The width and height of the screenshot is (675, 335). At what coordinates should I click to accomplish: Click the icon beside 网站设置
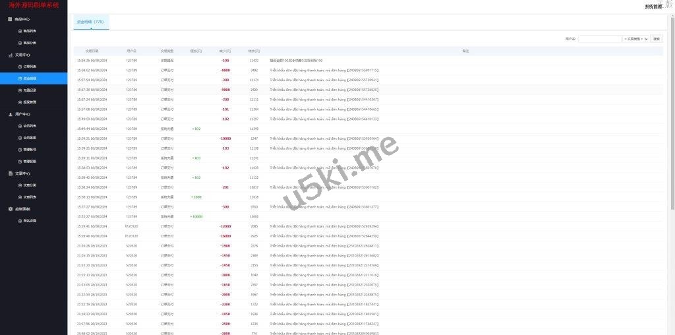click(20, 221)
